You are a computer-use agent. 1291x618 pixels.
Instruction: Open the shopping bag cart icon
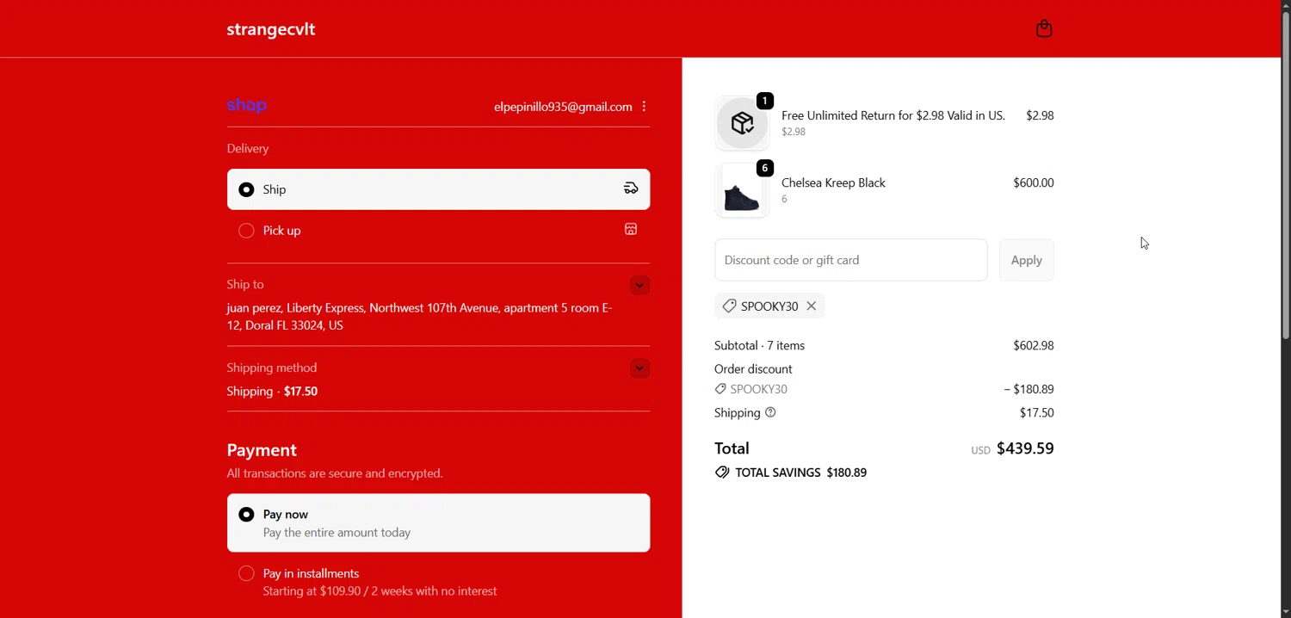pyautogui.click(x=1044, y=28)
